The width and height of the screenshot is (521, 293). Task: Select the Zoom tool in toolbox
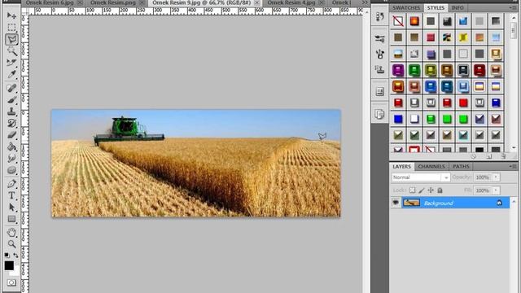11,244
